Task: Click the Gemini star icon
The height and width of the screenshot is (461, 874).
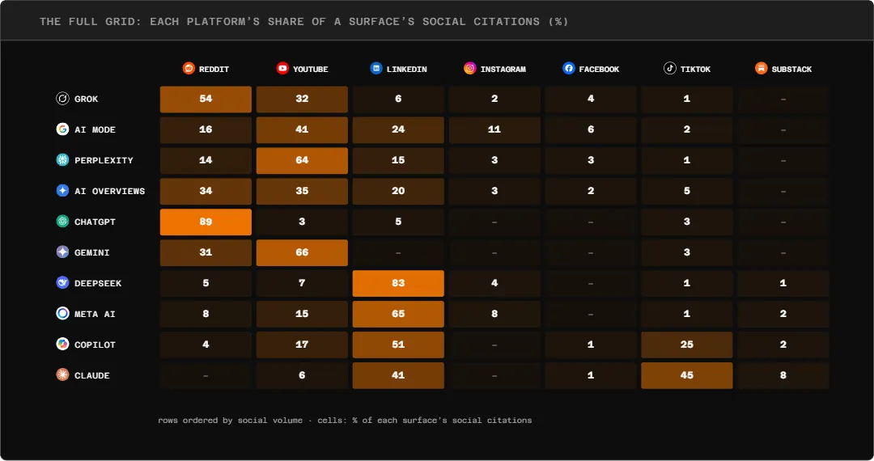Action: pyautogui.click(x=62, y=252)
